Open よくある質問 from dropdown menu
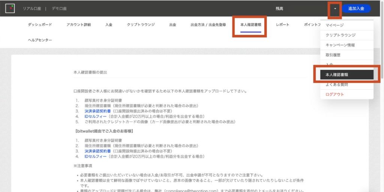 [x=337, y=85]
